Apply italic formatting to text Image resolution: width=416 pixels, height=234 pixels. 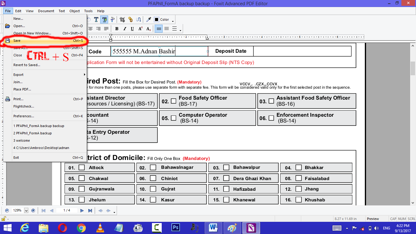125,28
